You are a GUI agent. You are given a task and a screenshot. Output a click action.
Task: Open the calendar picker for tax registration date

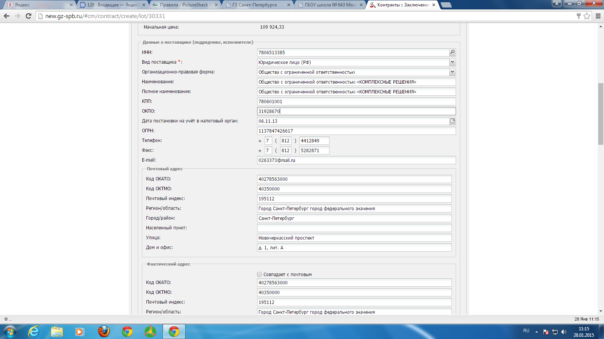[452, 121]
